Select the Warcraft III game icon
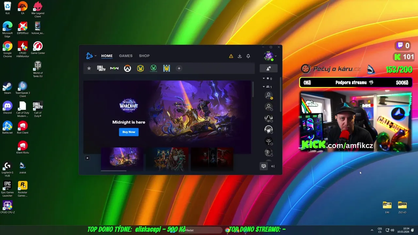This screenshot has width=418, height=235. pos(167,68)
